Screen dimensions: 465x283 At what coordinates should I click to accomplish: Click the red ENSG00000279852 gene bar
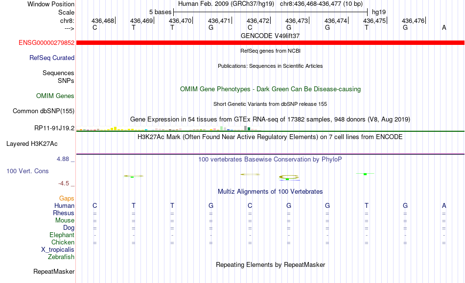tap(270, 43)
